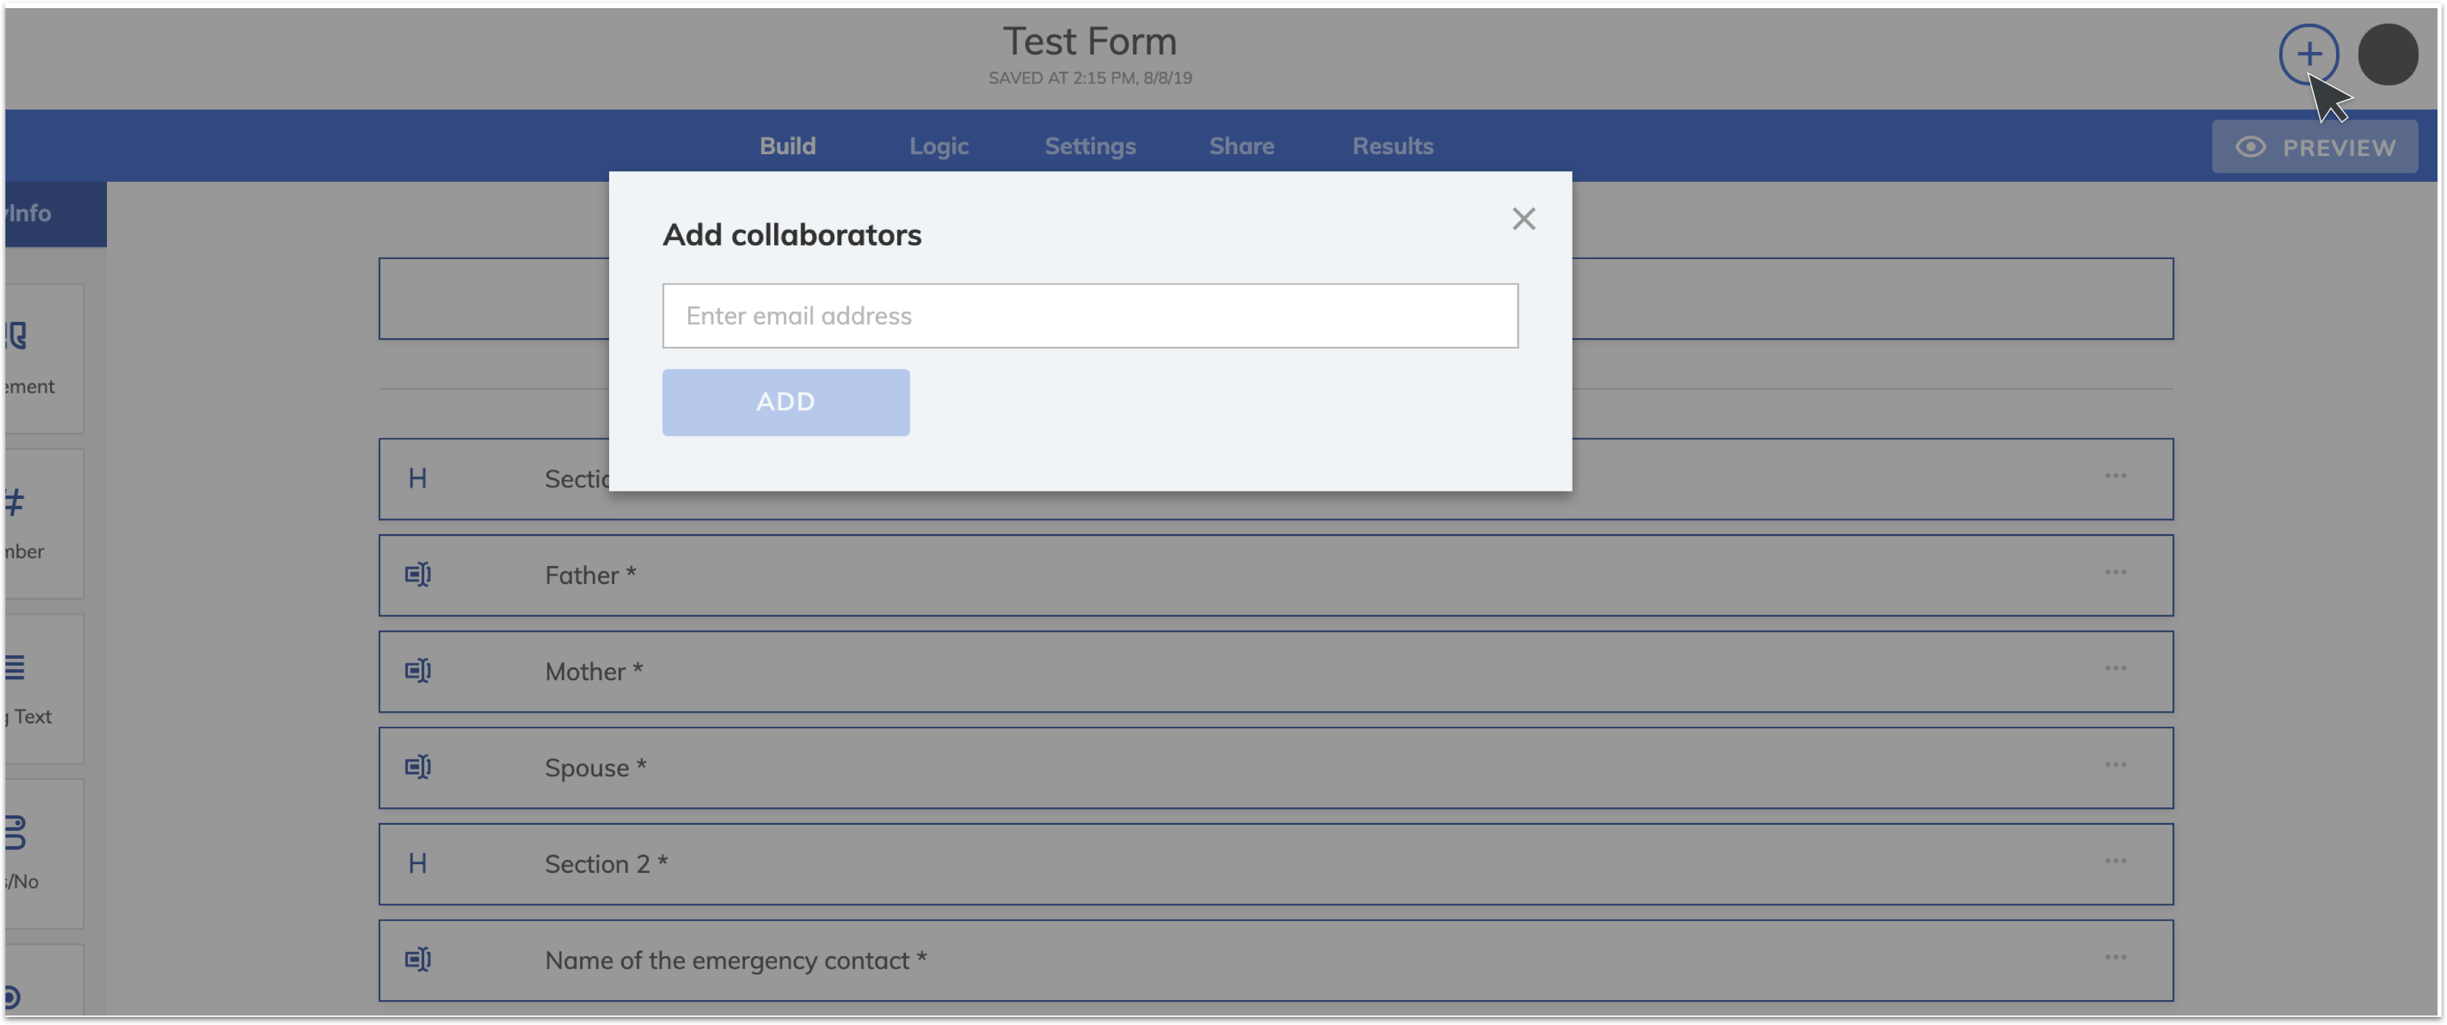The height and width of the screenshot is (1025, 2447).
Task: Switch to the Logic tab
Action: point(939,146)
